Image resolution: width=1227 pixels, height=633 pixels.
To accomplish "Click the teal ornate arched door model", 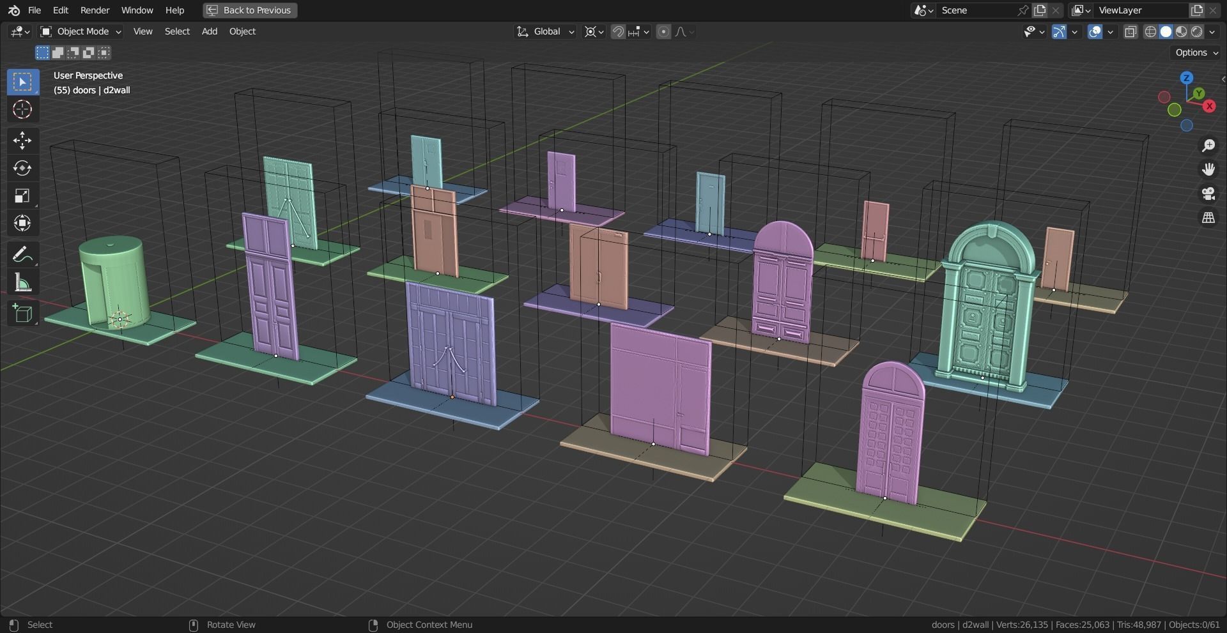I will [x=988, y=307].
